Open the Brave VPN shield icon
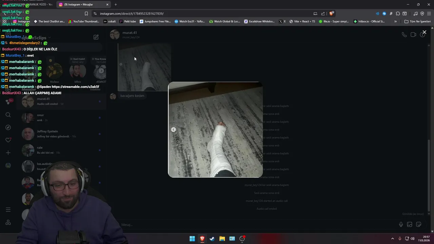434x244 pixels. (422, 14)
